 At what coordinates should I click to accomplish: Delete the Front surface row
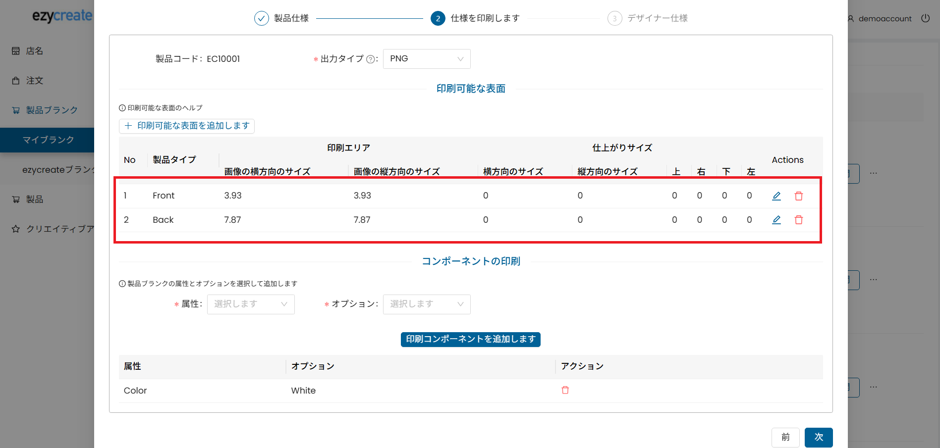(798, 196)
